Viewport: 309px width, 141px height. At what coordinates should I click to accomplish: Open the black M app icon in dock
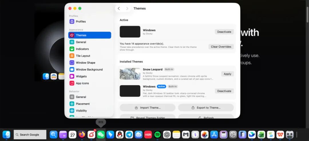tap(186, 135)
